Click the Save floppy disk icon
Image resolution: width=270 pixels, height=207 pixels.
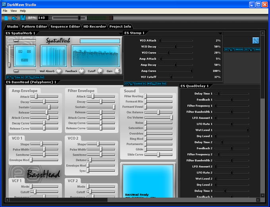click(x=23, y=18)
